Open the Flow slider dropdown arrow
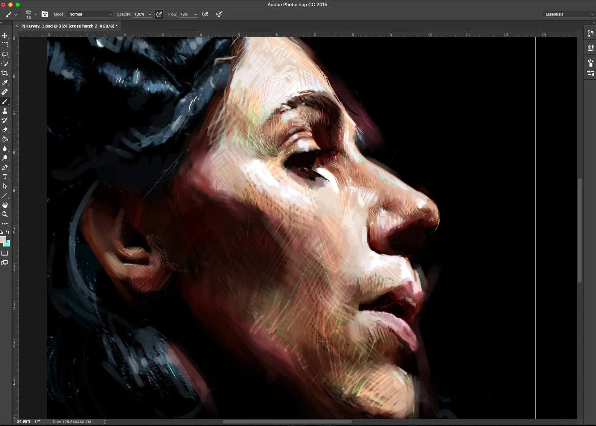Image resolution: width=596 pixels, height=426 pixels. point(196,14)
